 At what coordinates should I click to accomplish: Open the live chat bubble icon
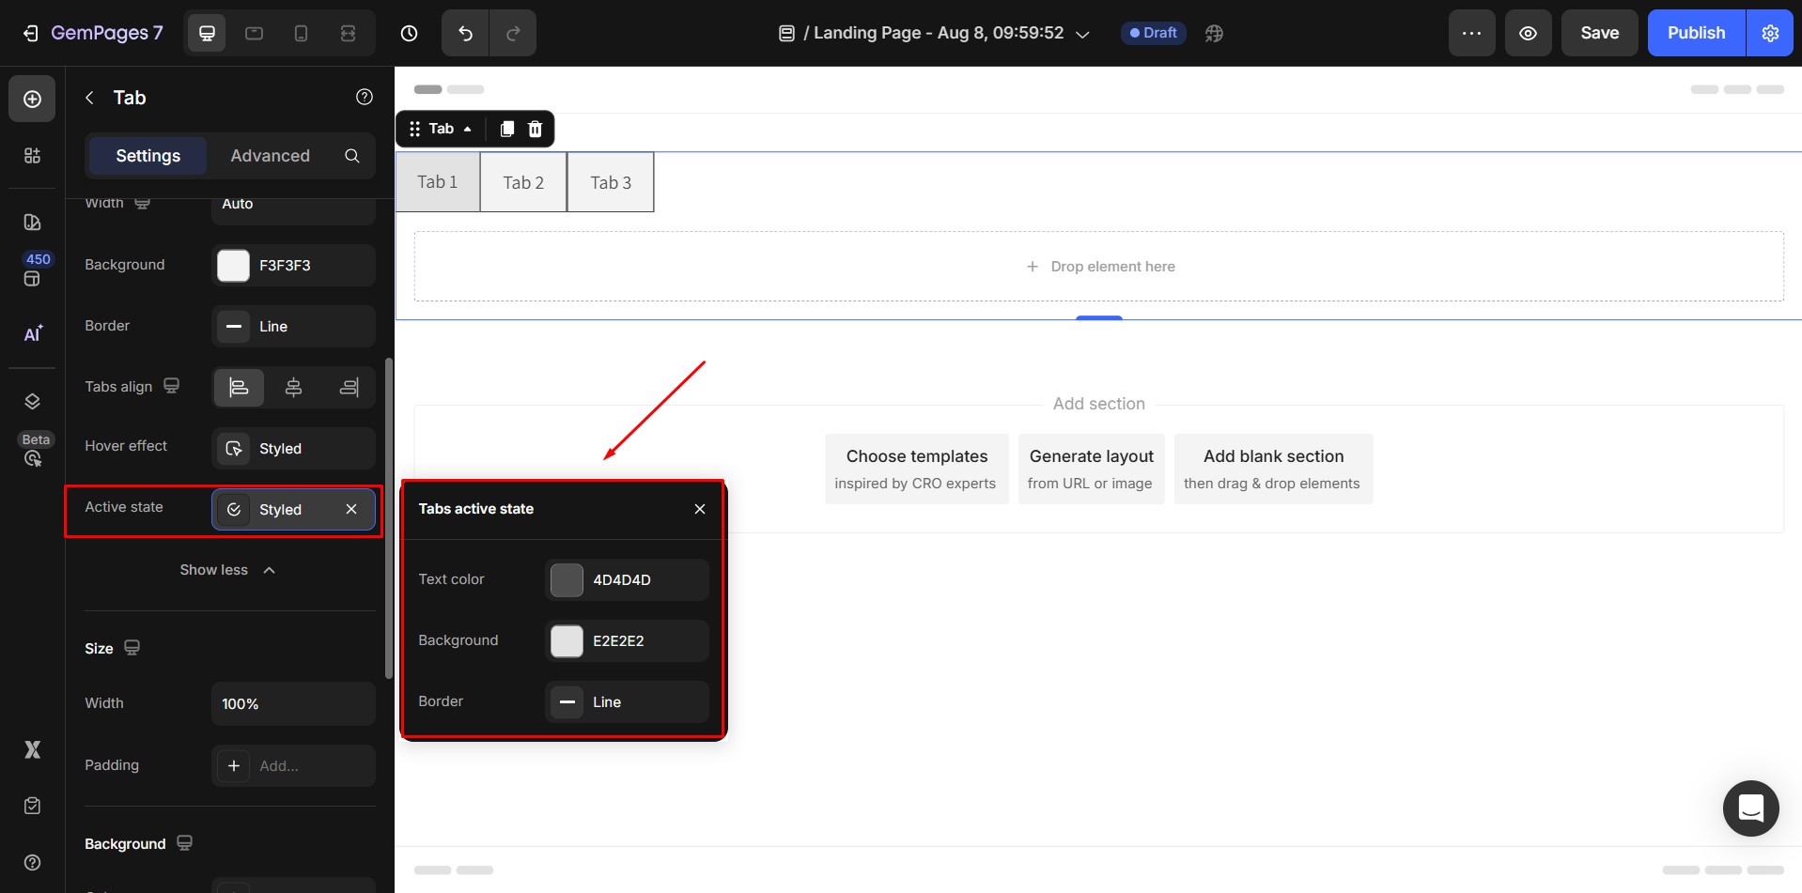(x=1750, y=808)
